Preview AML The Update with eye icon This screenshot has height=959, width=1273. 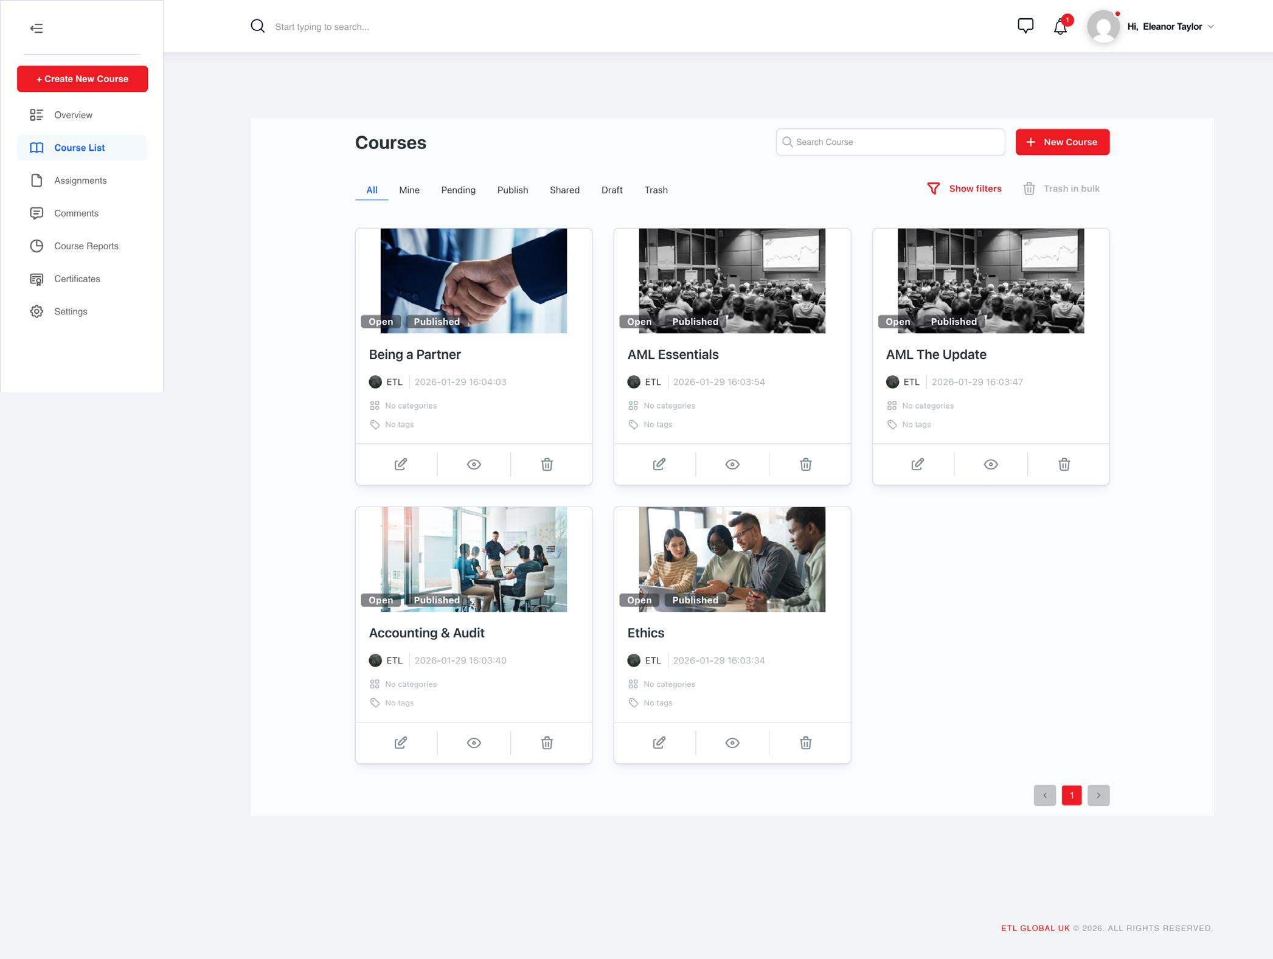point(990,465)
